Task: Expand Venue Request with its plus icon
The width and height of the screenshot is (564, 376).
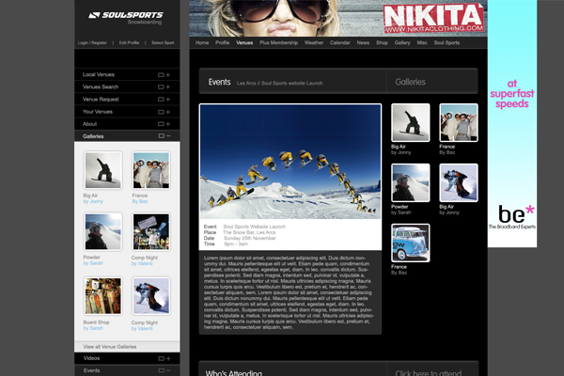Action: tap(168, 100)
